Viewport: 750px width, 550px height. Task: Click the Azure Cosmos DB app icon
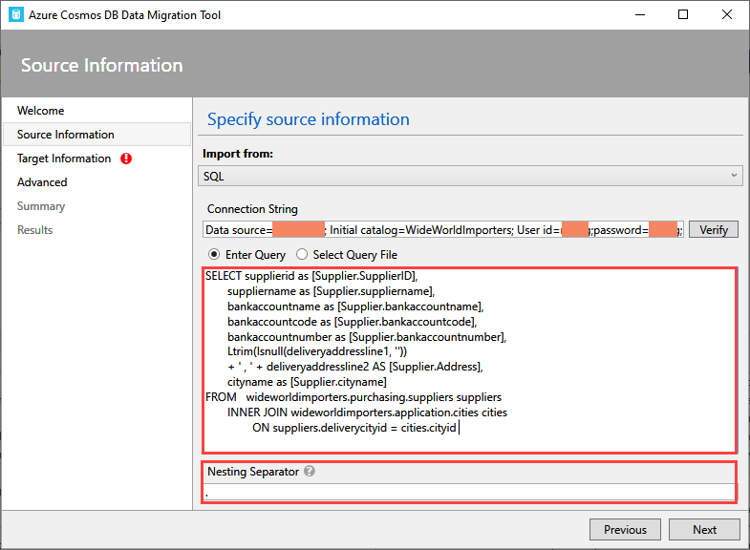click(14, 15)
